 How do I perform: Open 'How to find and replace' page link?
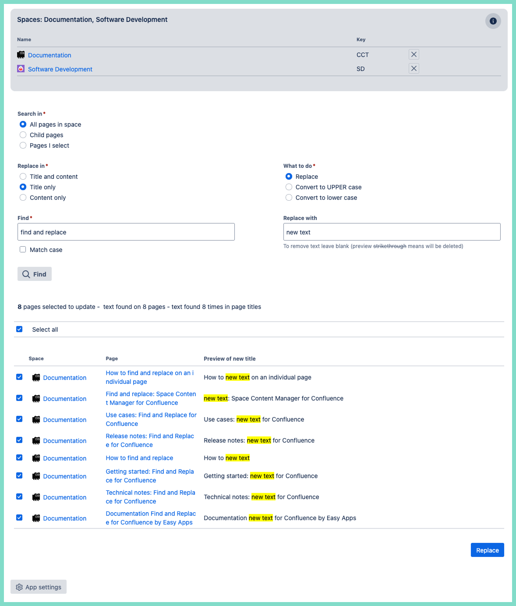pyautogui.click(x=139, y=458)
